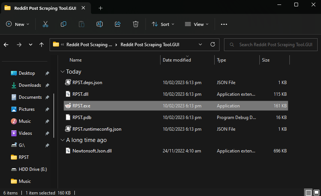
Task: Sort by the Name column header
Action: click(76, 60)
